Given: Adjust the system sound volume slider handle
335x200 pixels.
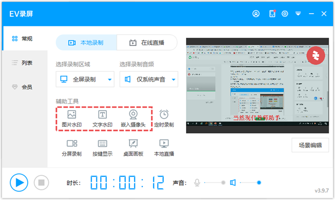Looking at the screenshot, I should (x=259, y=183).
